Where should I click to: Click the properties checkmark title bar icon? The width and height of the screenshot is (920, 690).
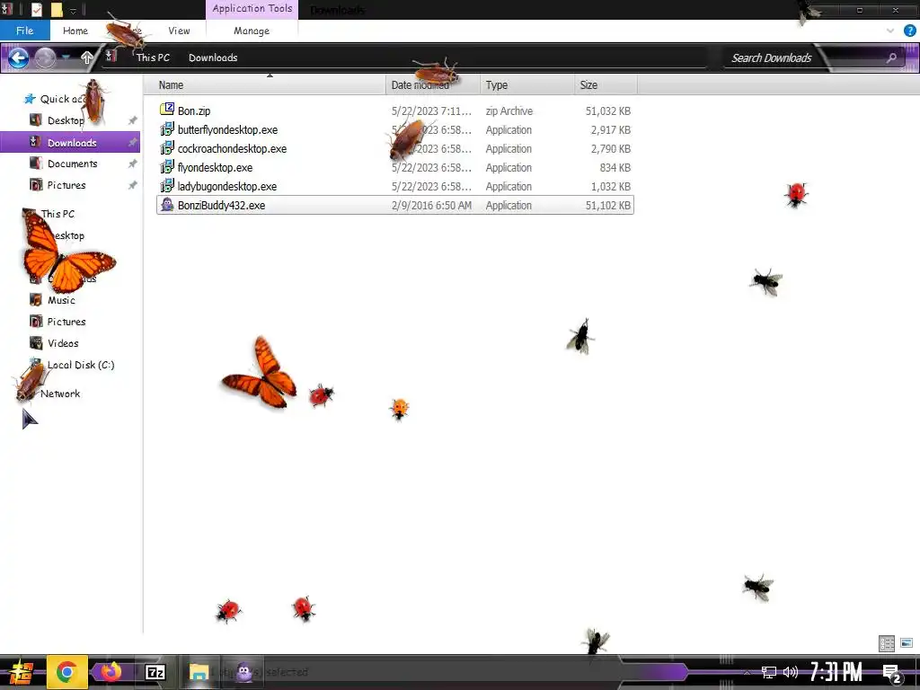click(36, 9)
